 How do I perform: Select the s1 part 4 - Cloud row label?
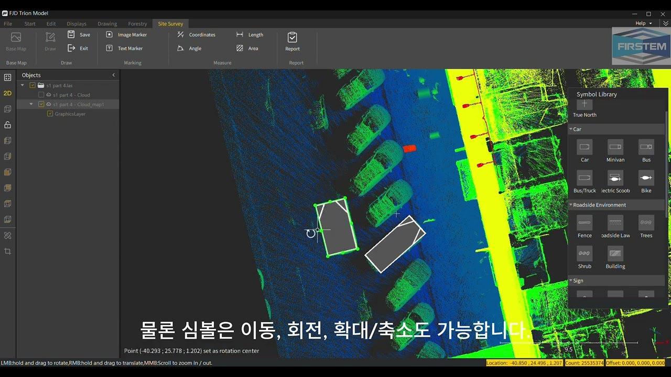coord(71,95)
